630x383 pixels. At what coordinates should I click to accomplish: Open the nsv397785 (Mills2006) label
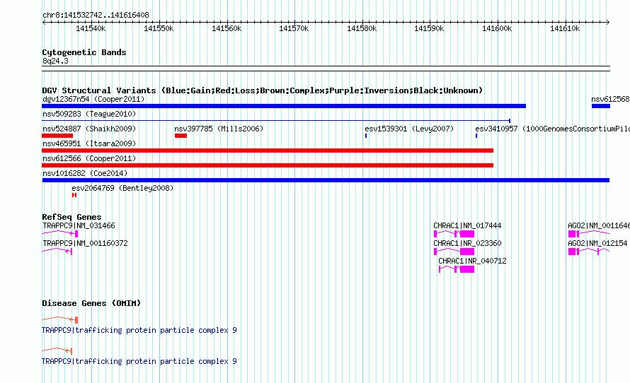tap(219, 129)
